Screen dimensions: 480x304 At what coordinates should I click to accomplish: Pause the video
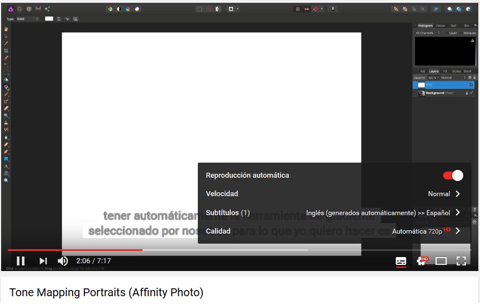tap(21, 261)
